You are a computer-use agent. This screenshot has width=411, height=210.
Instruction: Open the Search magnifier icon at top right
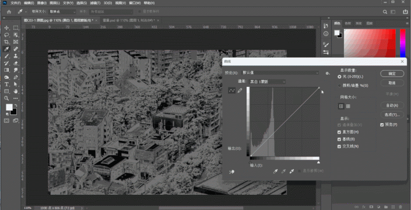tap(385, 12)
